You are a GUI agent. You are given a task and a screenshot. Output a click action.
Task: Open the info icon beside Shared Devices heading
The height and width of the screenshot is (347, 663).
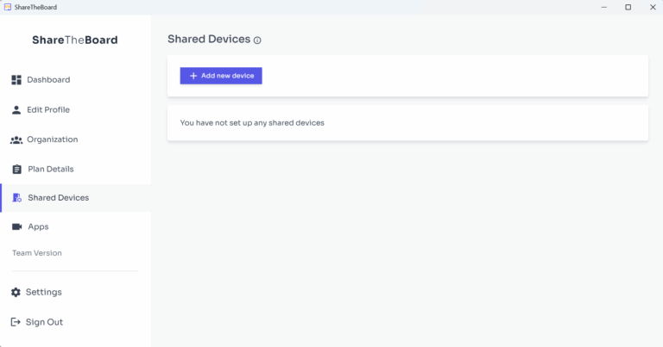(257, 40)
